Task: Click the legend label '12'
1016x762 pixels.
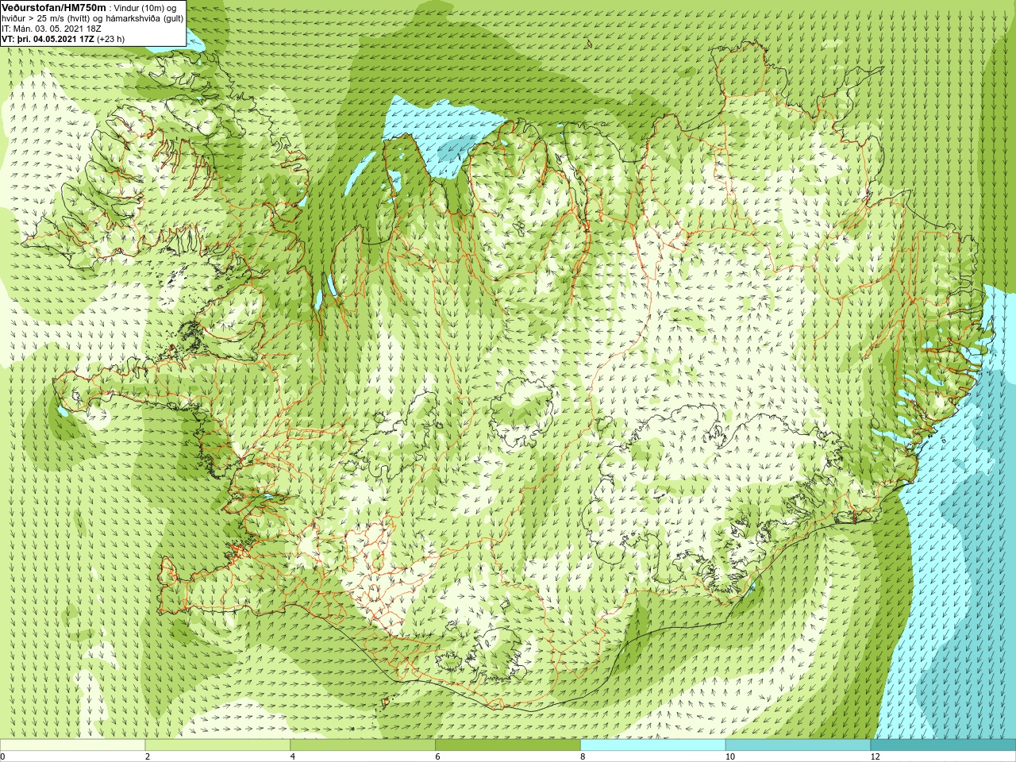Action: tap(875, 757)
